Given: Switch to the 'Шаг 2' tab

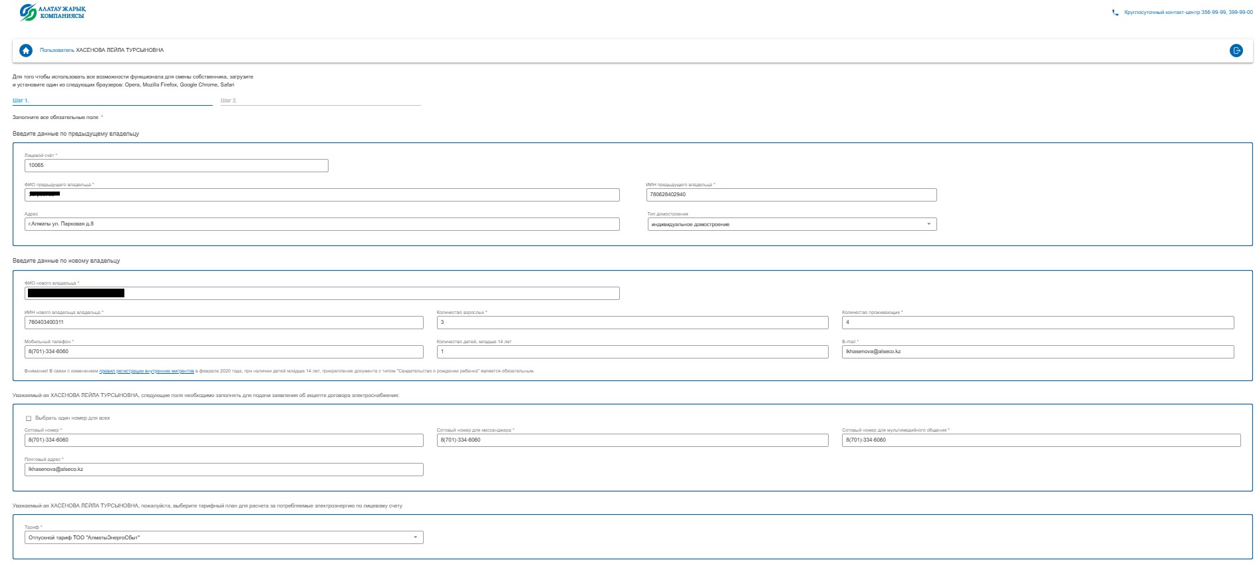Looking at the screenshot, I should pos(229,101).
